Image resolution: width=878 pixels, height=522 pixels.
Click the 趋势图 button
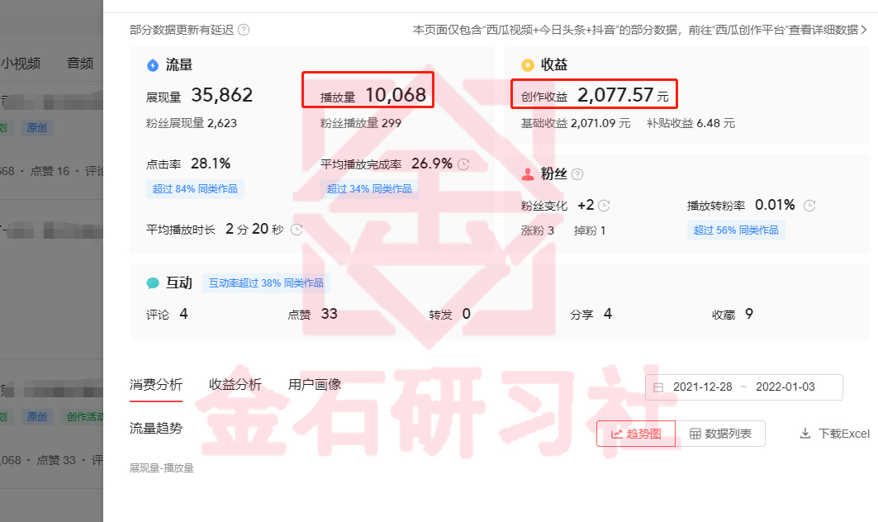tap(637, 433)
